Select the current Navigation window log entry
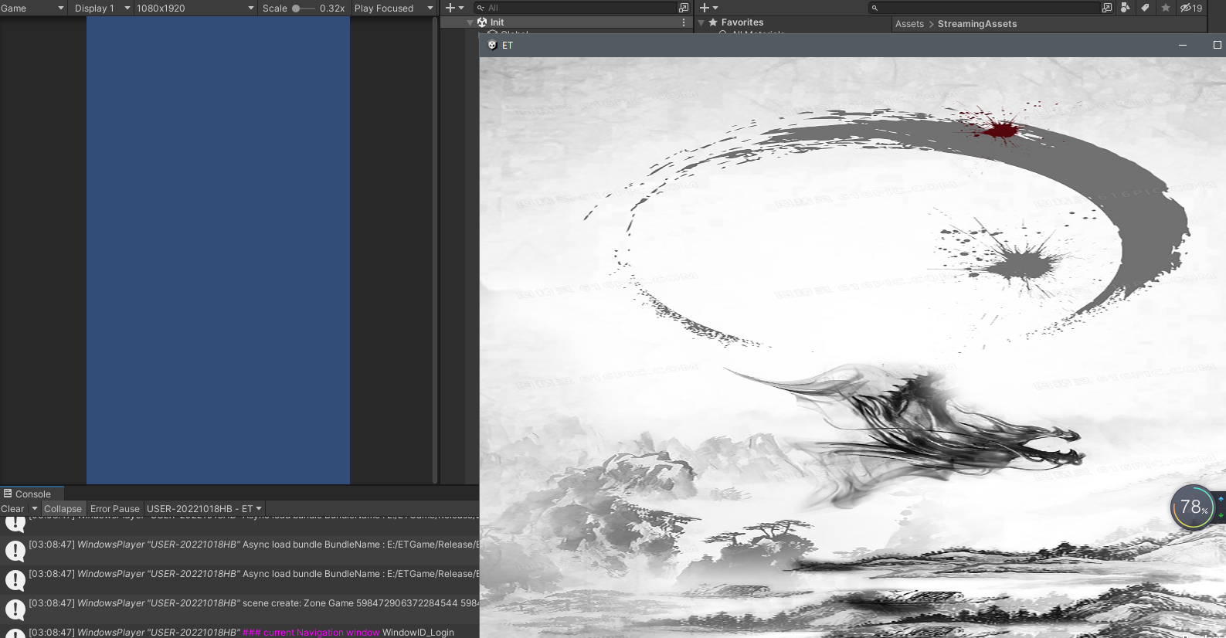Screen dimensions: 1226x638 click(239, 631)
